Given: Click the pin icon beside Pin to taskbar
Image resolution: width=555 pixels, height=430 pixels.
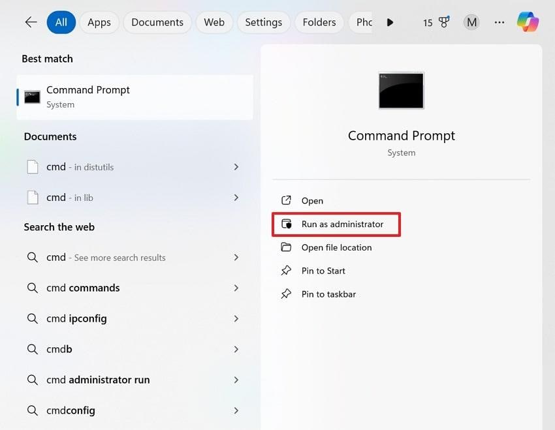Looking at the screenshot, I should [x=286, y=294].
